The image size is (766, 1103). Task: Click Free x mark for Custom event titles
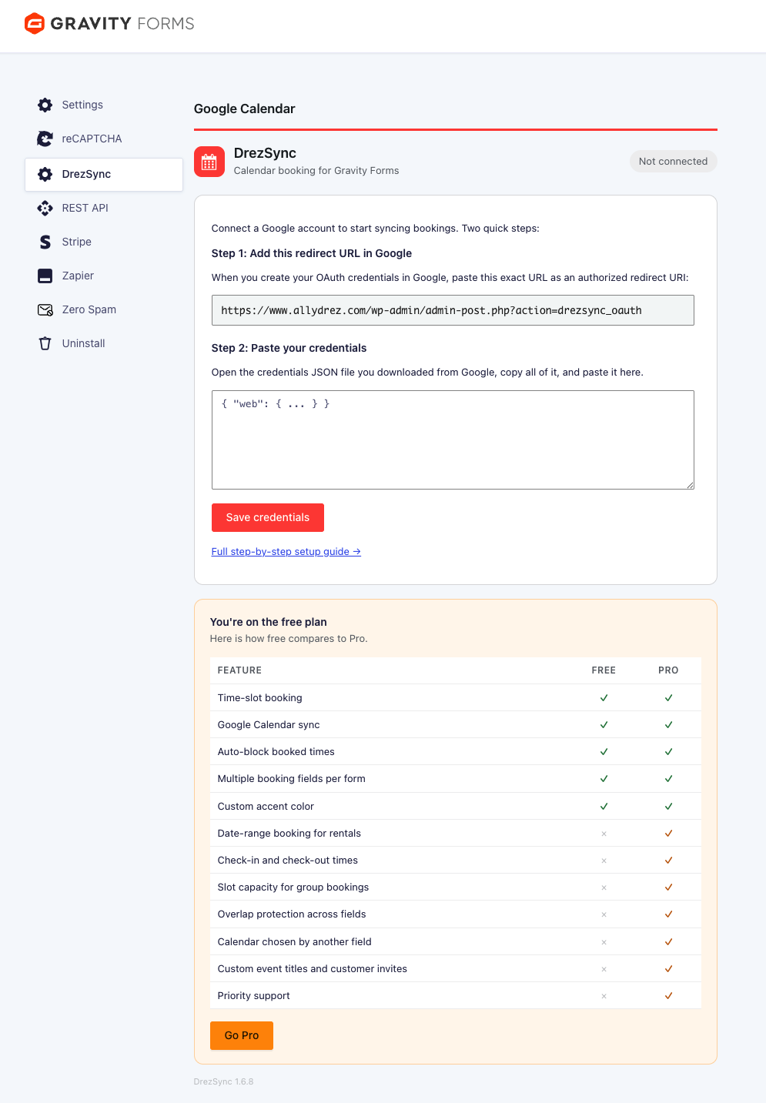tap(604, 969)
